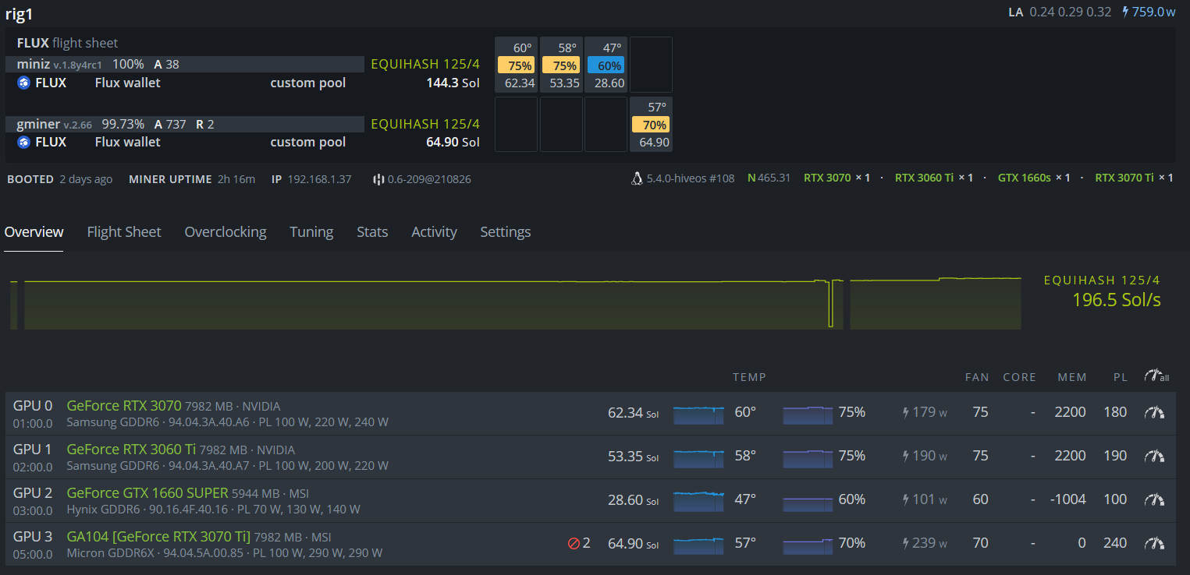1190x575 pixels.
Task: Click the GPU 2 MEM value -1004
Action: point(1066,499)
